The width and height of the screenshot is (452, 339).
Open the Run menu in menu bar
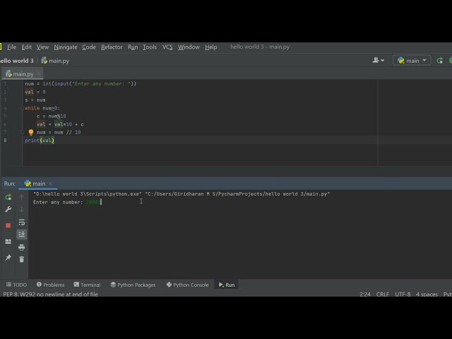coord(133,47)
